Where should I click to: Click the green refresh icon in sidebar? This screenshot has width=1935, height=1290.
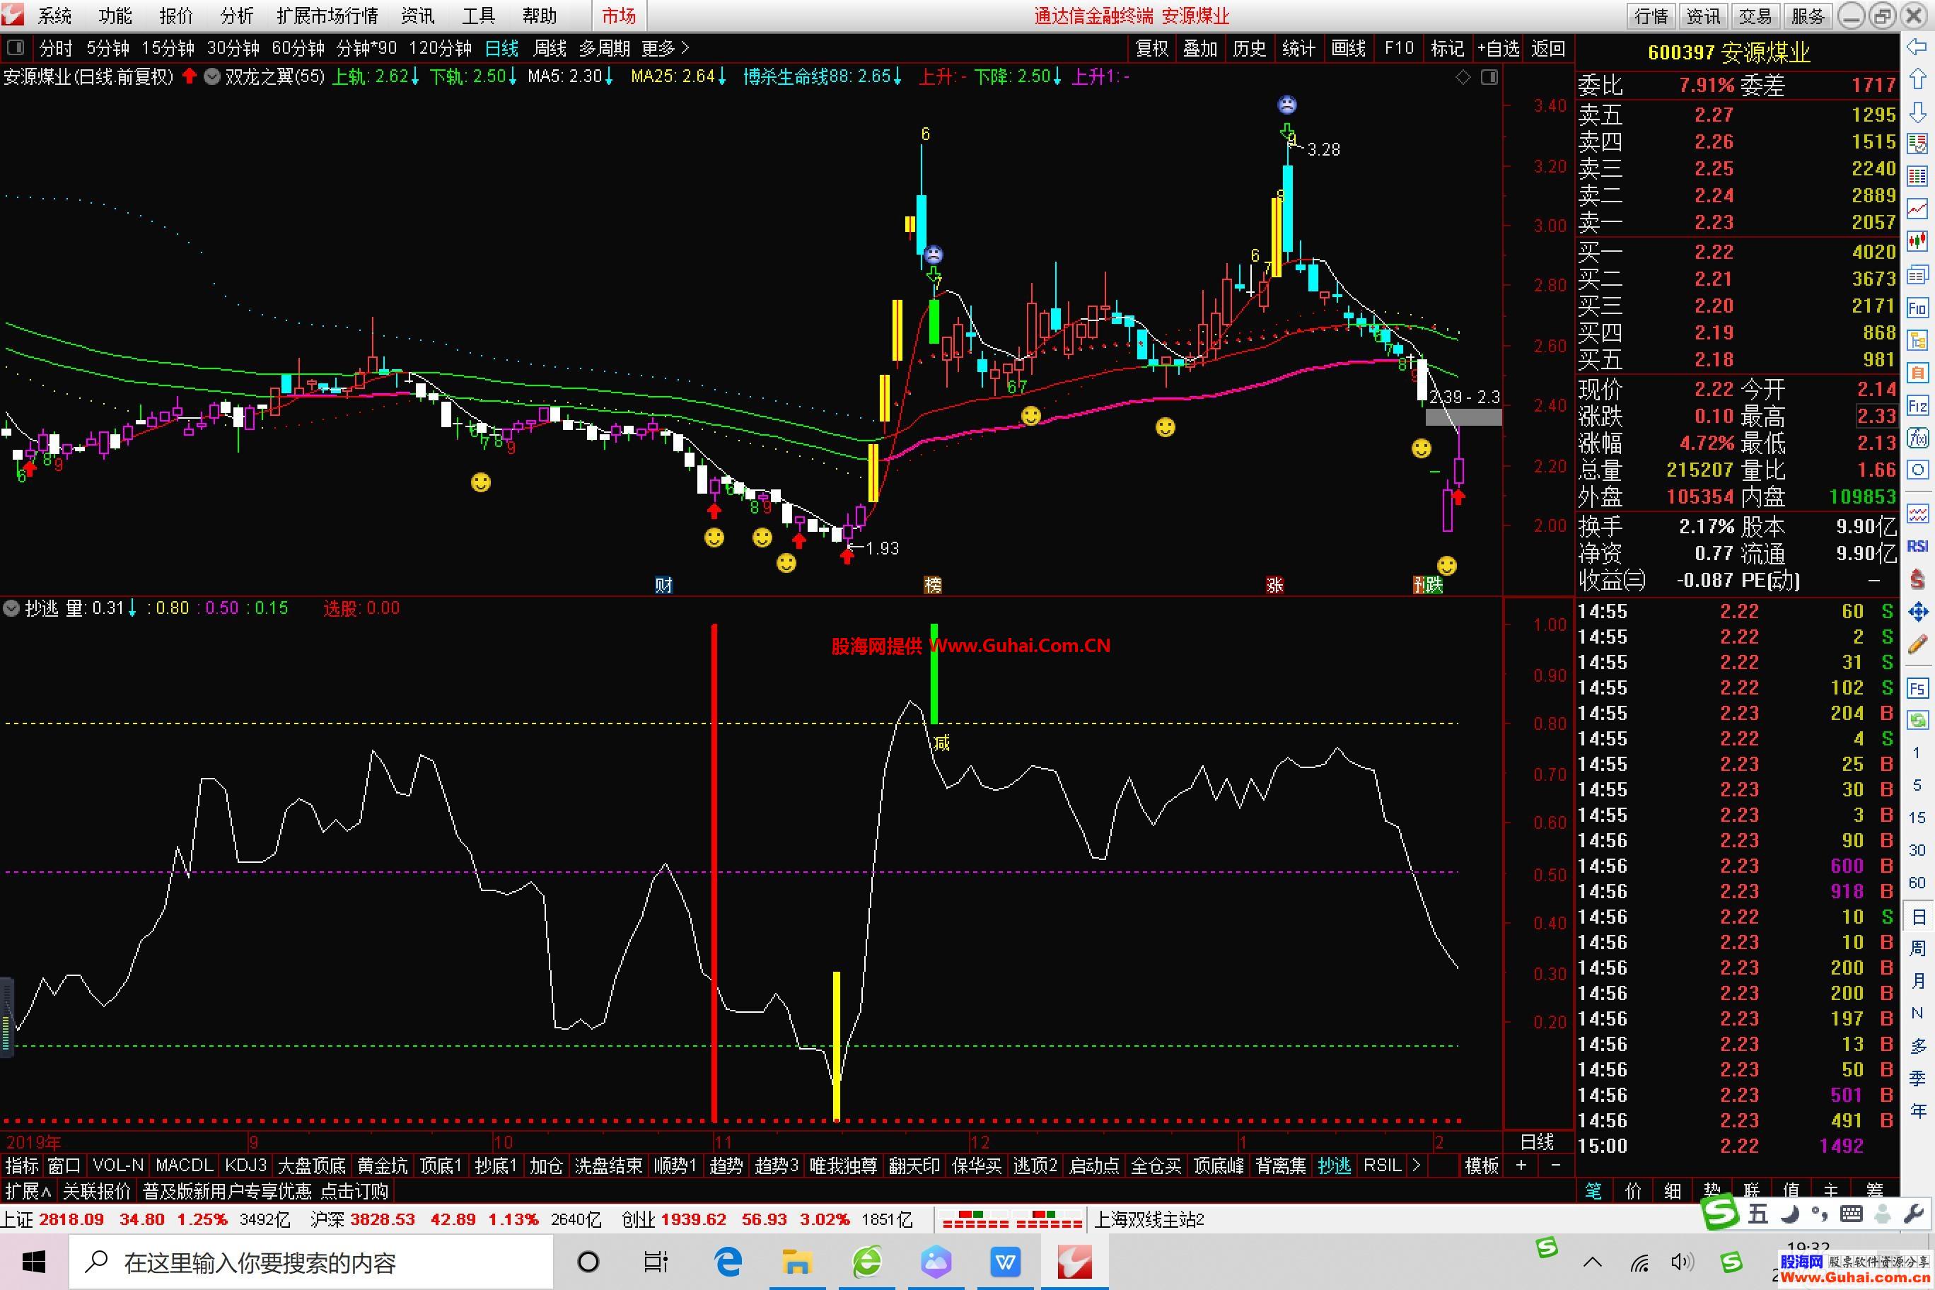(x=1917, y=720)
